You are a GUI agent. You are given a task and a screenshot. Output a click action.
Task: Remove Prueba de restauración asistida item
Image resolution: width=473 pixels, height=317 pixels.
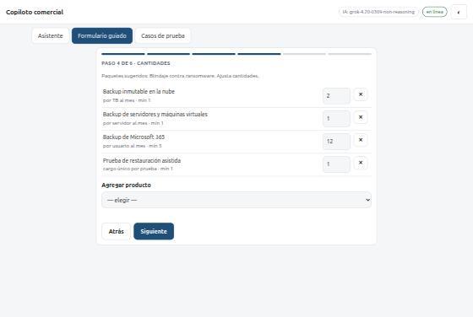361,163
